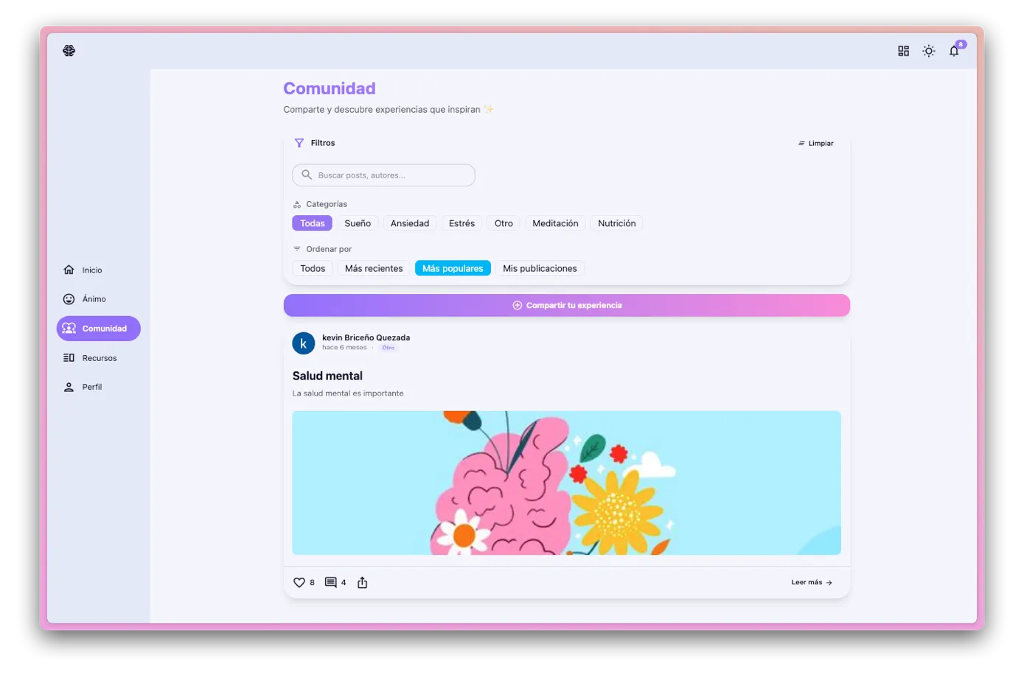This screenshot has height=683, width=1024.
Task: Filter by Meditación category
Action: click(x=555, y=223)
